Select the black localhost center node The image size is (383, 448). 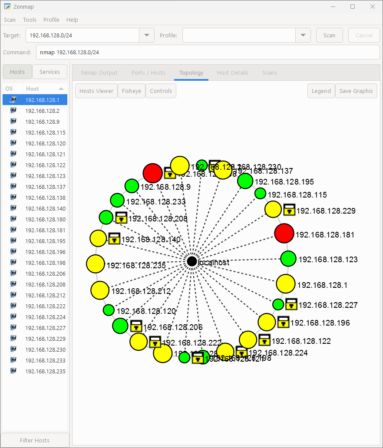coord(191,261)
